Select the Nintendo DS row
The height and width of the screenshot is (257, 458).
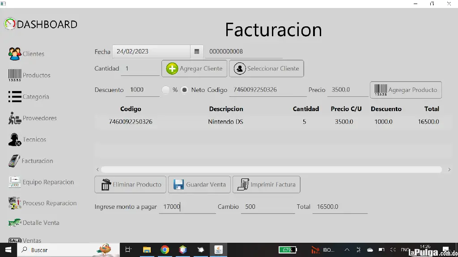[274, 122]
